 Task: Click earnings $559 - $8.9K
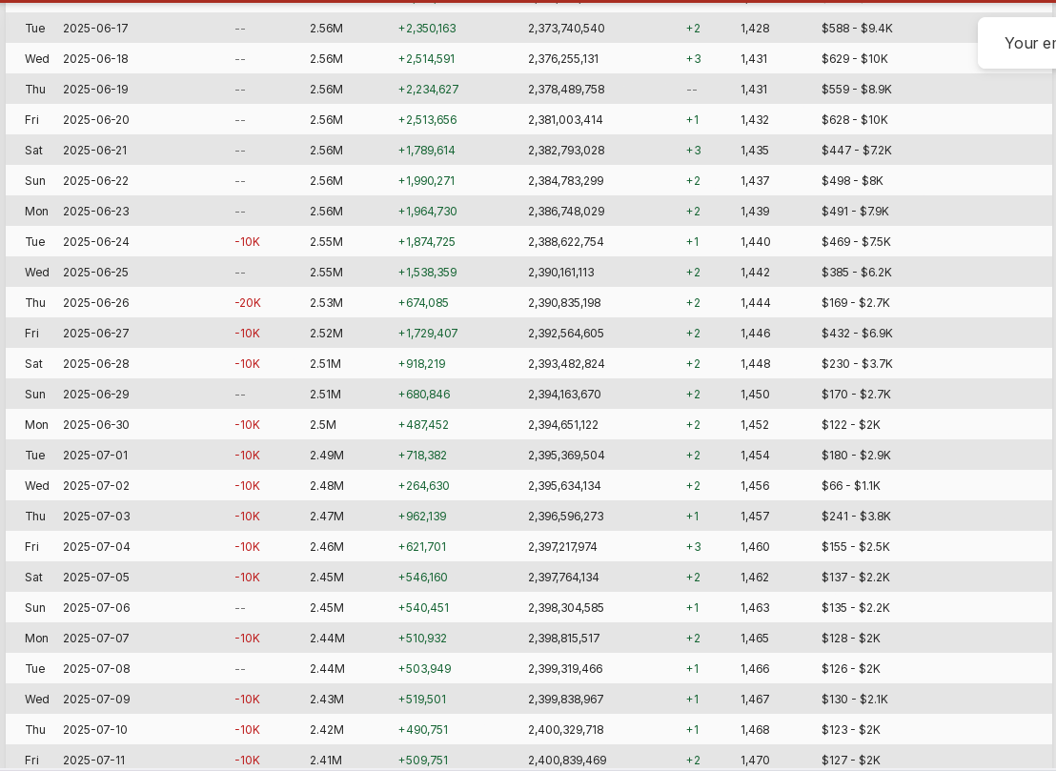[857, 89]
